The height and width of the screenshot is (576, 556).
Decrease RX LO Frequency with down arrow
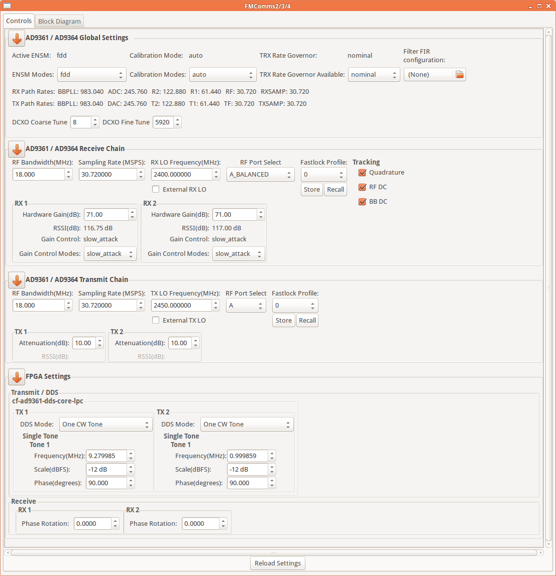(216, 177)
